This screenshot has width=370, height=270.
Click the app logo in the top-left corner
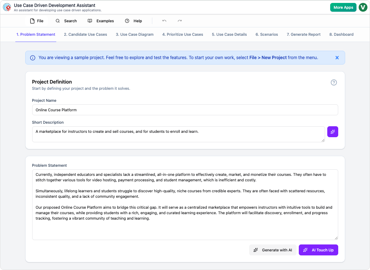7,7
